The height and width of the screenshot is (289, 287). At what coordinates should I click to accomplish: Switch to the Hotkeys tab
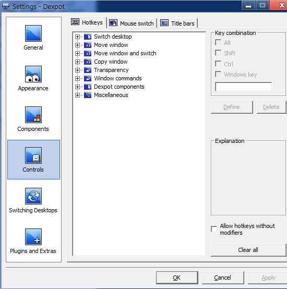87,22
